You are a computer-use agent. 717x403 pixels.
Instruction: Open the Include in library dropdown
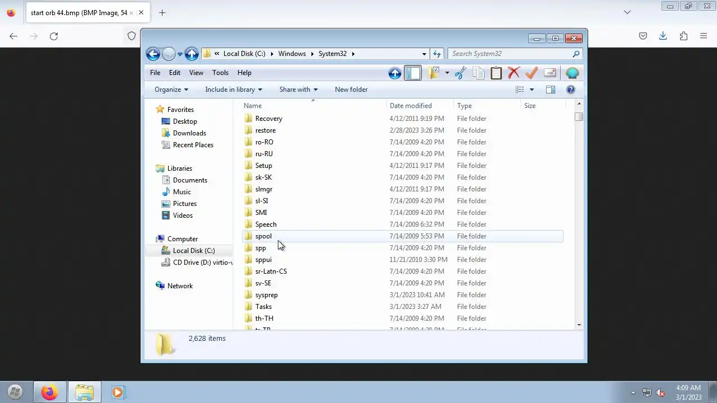point(234,90)
